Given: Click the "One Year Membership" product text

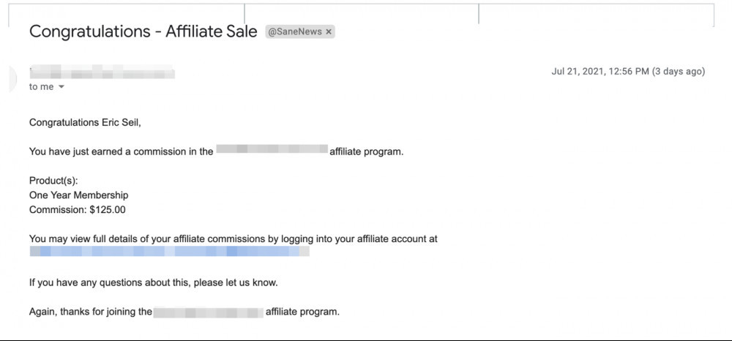Looking at the screenshot, I should [78, 195].
